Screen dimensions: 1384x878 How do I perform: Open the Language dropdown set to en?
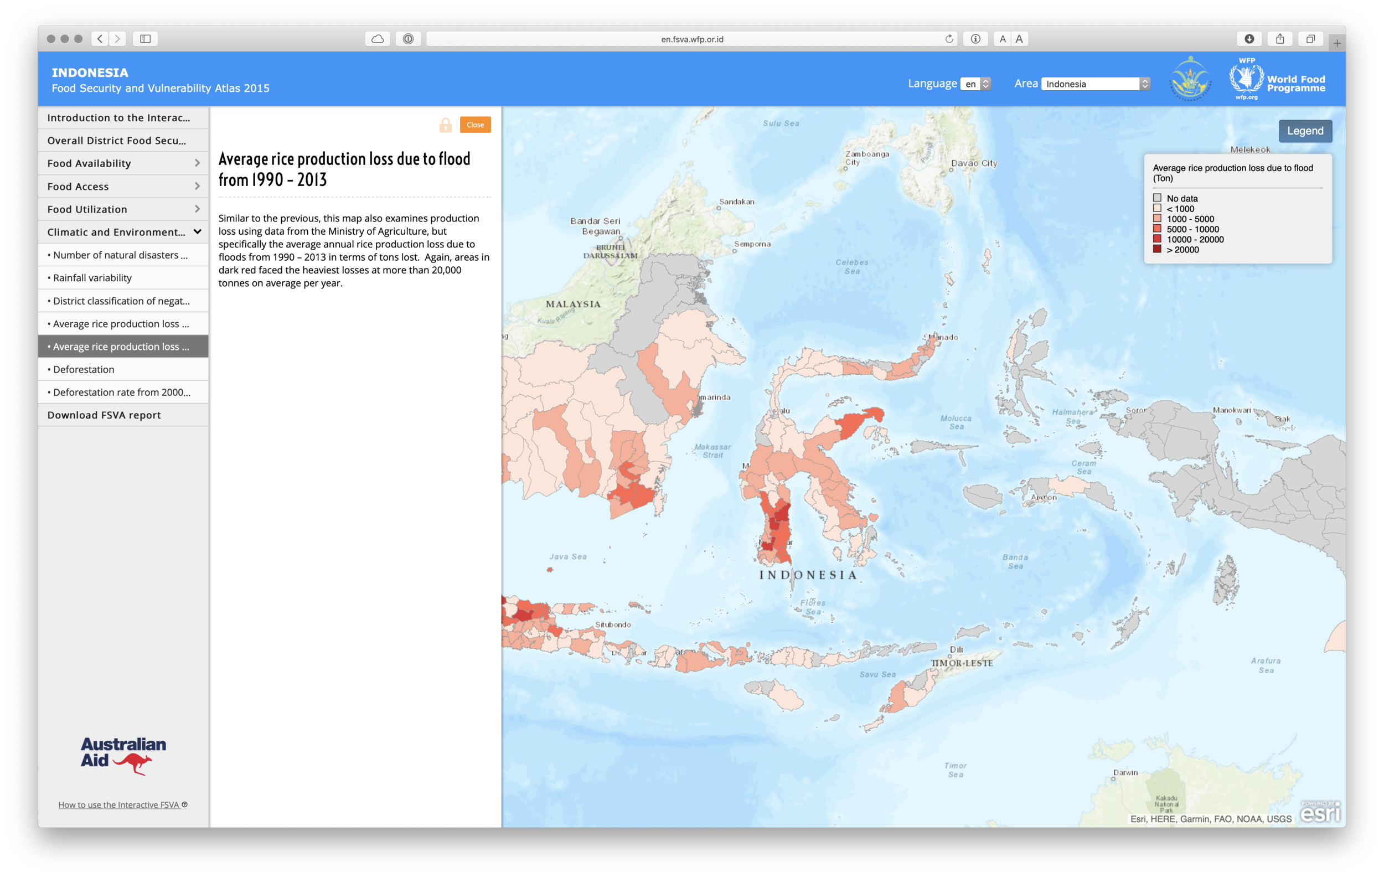[976, 84]
